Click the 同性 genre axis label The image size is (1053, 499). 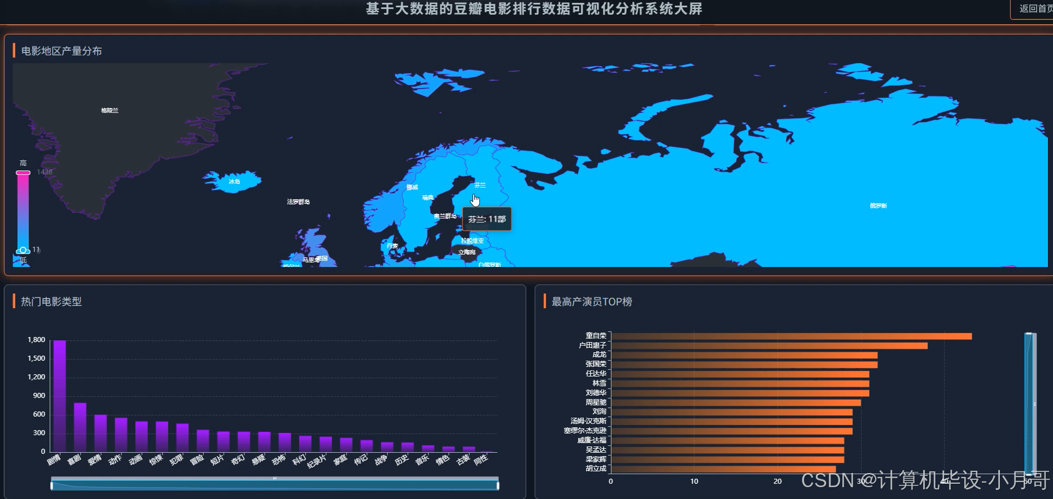(480, 459)
